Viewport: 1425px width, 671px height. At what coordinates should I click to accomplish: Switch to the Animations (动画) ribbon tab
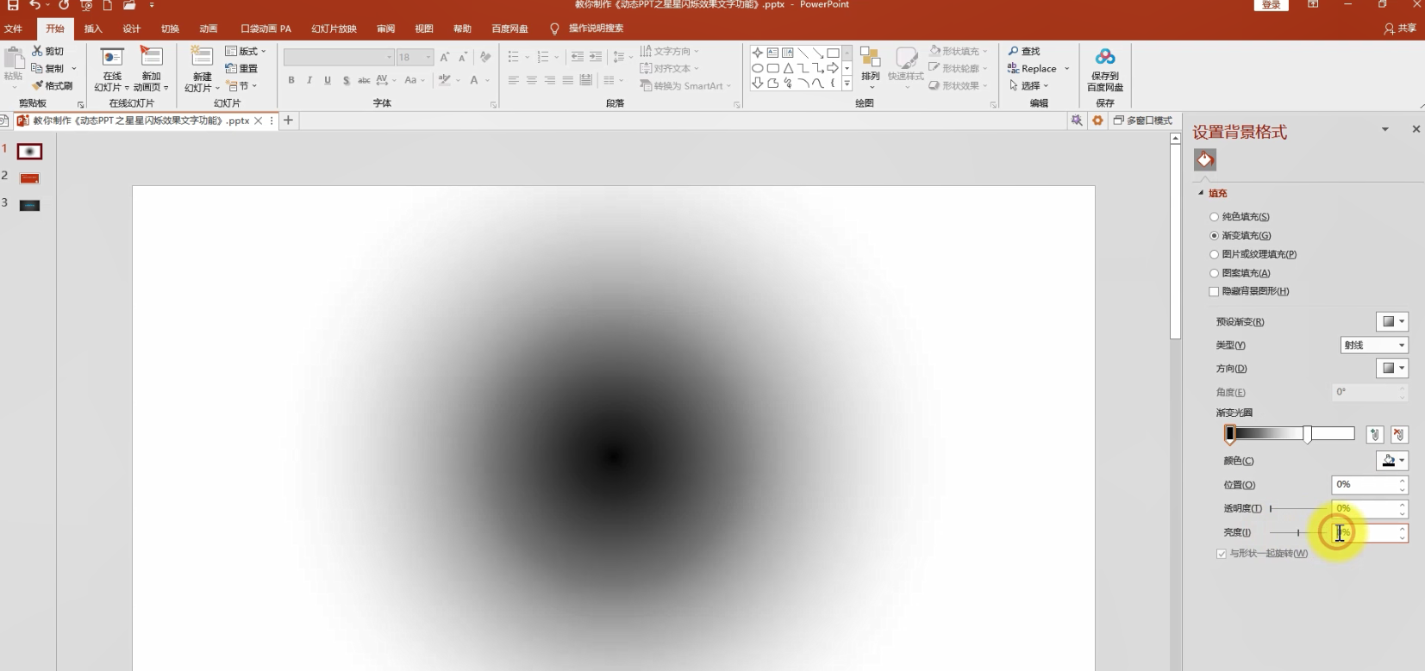click(x=209, y=28)
